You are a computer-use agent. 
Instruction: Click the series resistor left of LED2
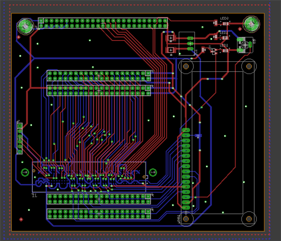(216, 37)
